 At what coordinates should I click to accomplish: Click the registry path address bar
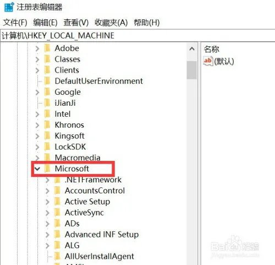137,35
